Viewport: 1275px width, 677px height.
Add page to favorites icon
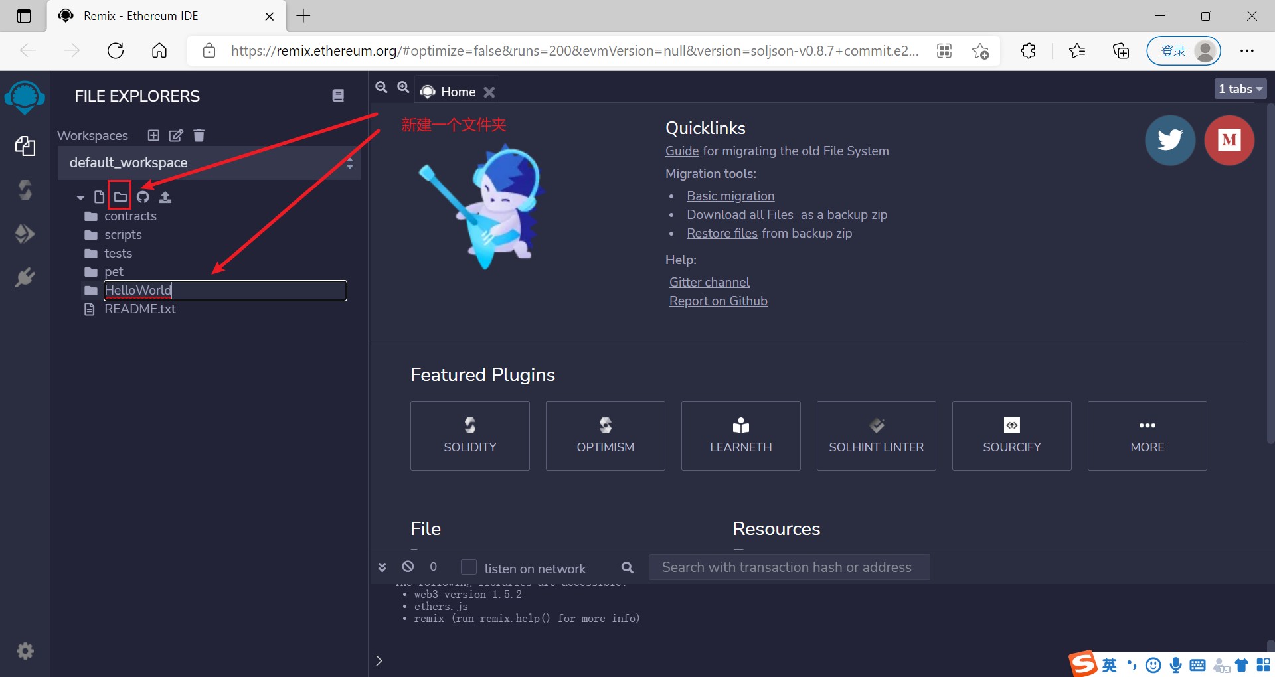(980, 50)
